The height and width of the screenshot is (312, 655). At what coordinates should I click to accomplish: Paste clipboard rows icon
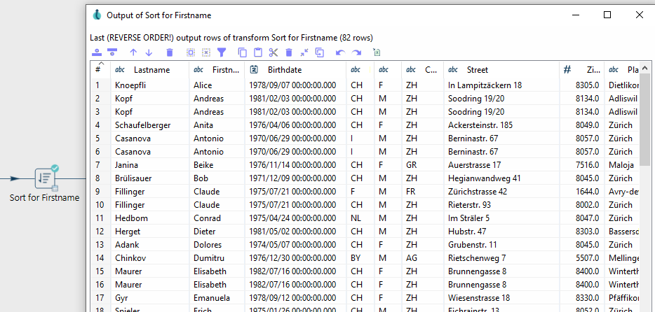[x=258, y=52]
